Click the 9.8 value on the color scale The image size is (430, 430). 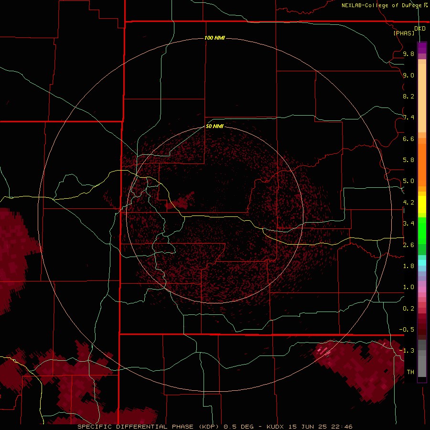click(x=408, y=54)
